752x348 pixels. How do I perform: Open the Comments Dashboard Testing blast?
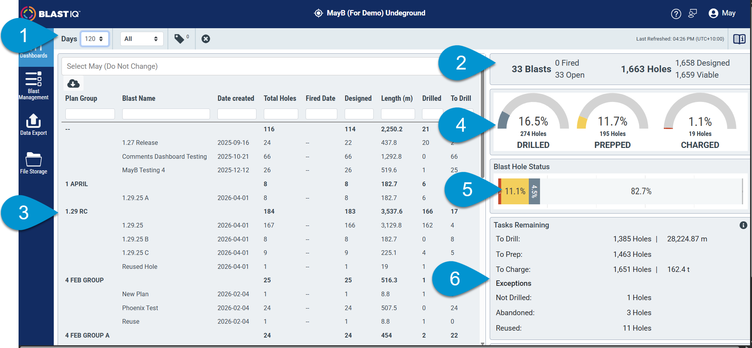click(x=164, y=156)
